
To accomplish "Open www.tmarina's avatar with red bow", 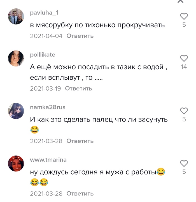I will pos(16,164).
